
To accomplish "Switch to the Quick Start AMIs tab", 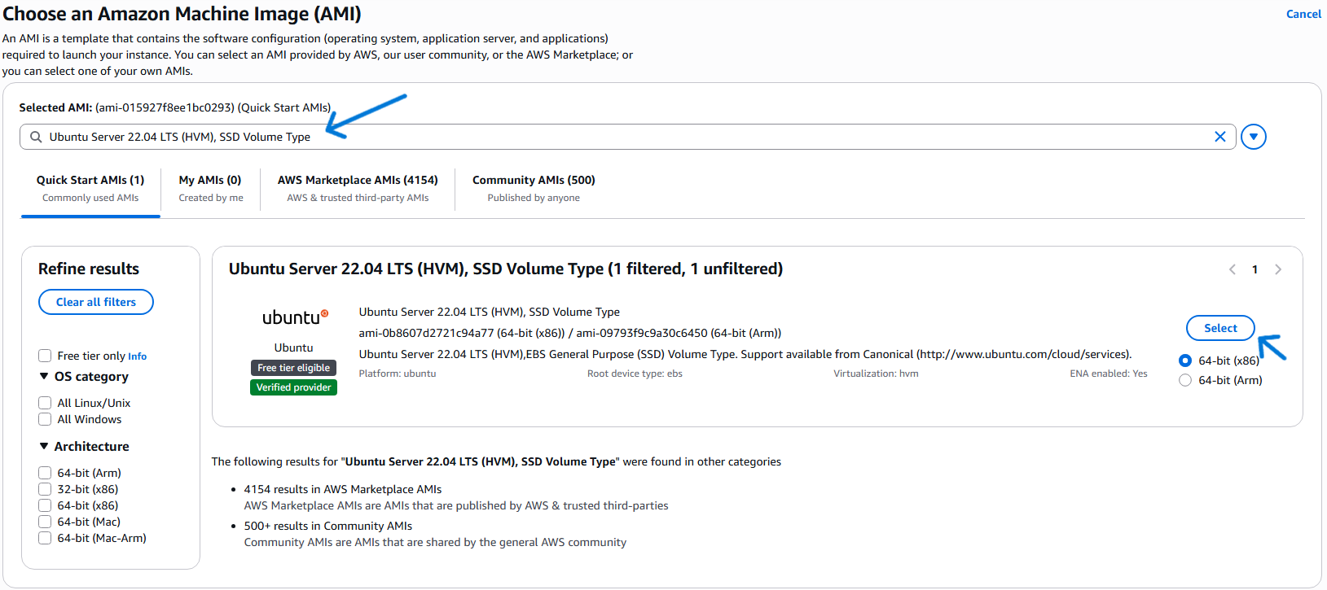I will coord(90,188).
